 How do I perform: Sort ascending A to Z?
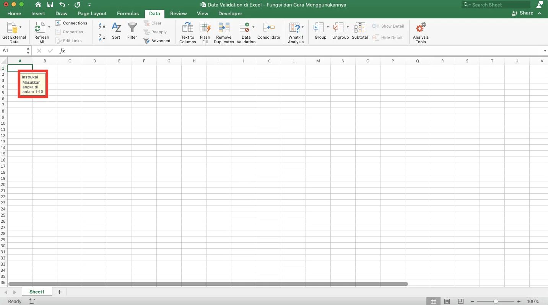tap(102, 26)
